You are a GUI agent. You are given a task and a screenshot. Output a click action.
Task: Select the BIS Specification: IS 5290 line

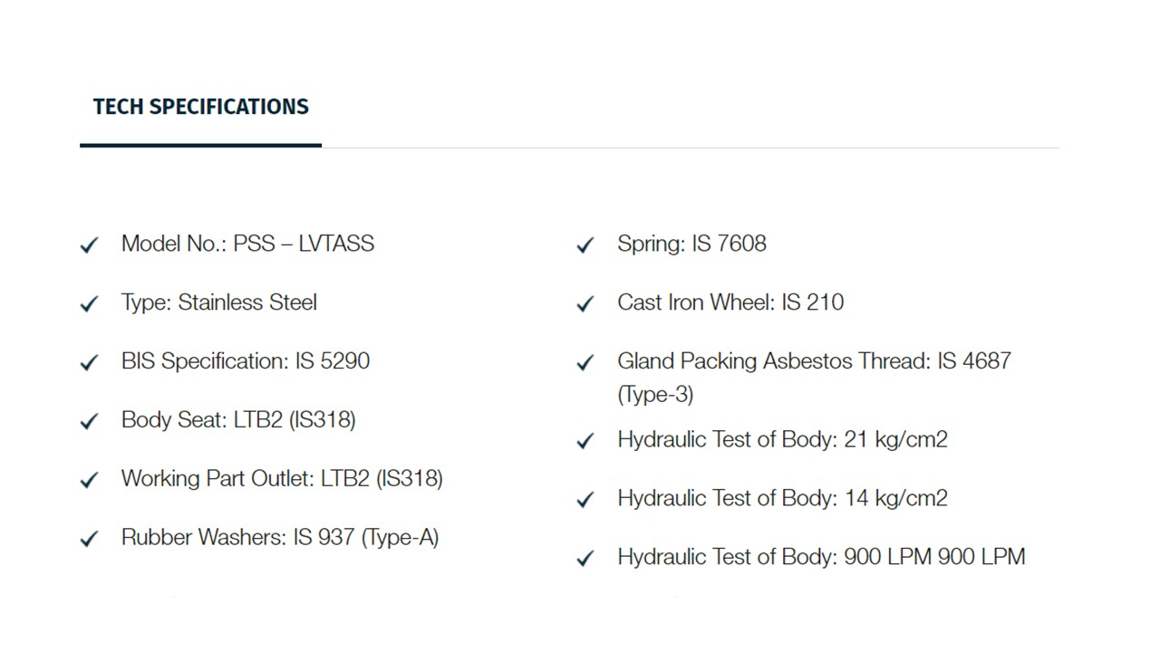(246, 361)
